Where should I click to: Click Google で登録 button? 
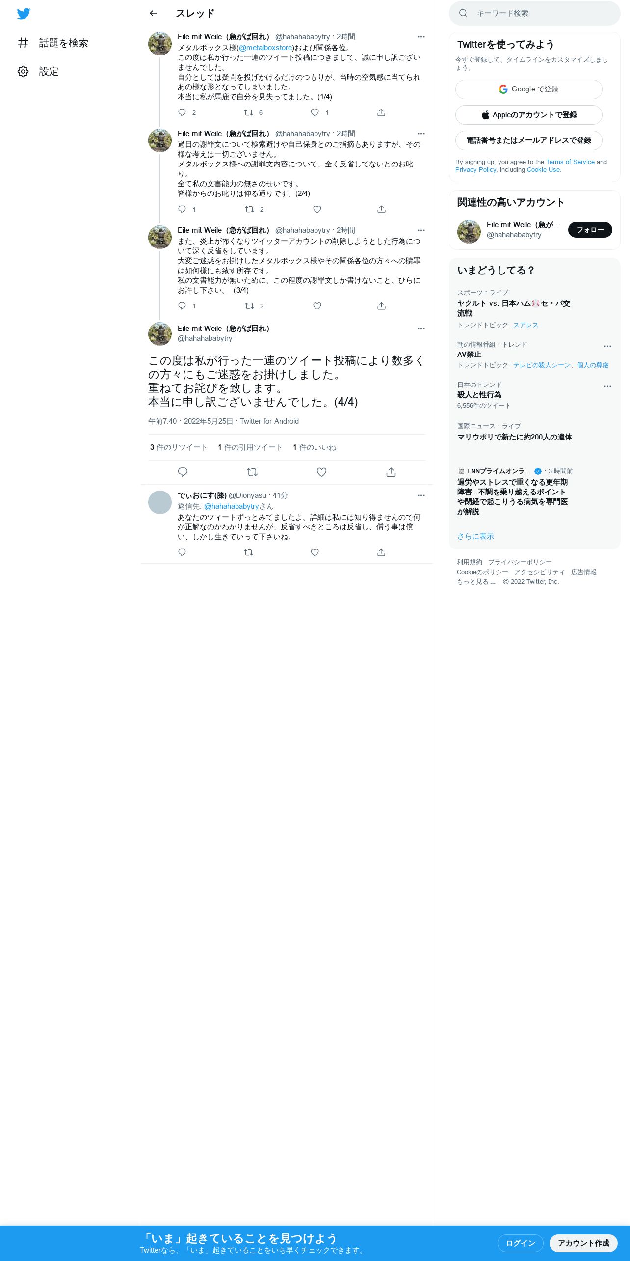coord(529,89)
